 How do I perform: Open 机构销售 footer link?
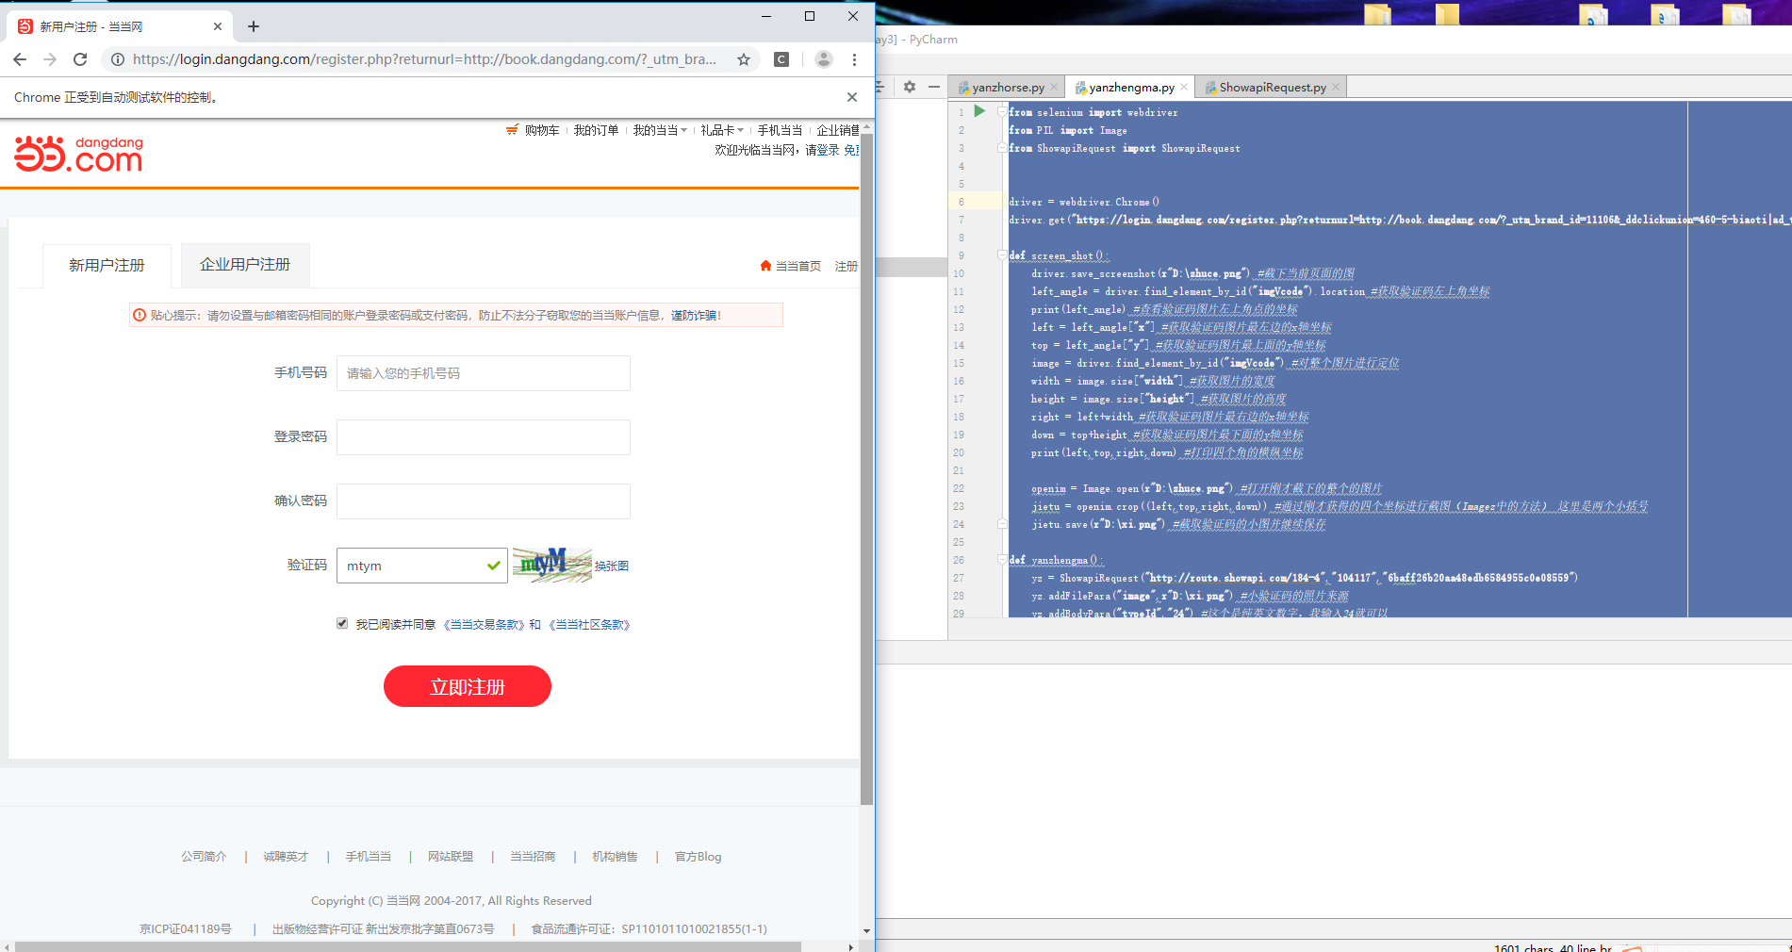pos(615,857)
